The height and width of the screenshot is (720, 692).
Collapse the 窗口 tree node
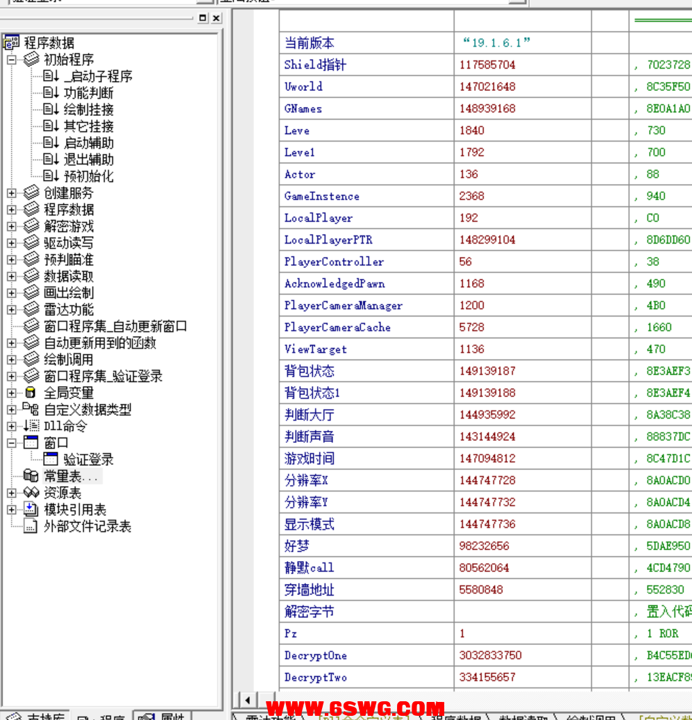tap(12, 443)
